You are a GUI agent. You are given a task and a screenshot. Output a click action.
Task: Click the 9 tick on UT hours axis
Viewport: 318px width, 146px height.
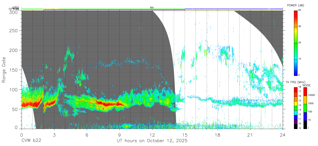119,135
